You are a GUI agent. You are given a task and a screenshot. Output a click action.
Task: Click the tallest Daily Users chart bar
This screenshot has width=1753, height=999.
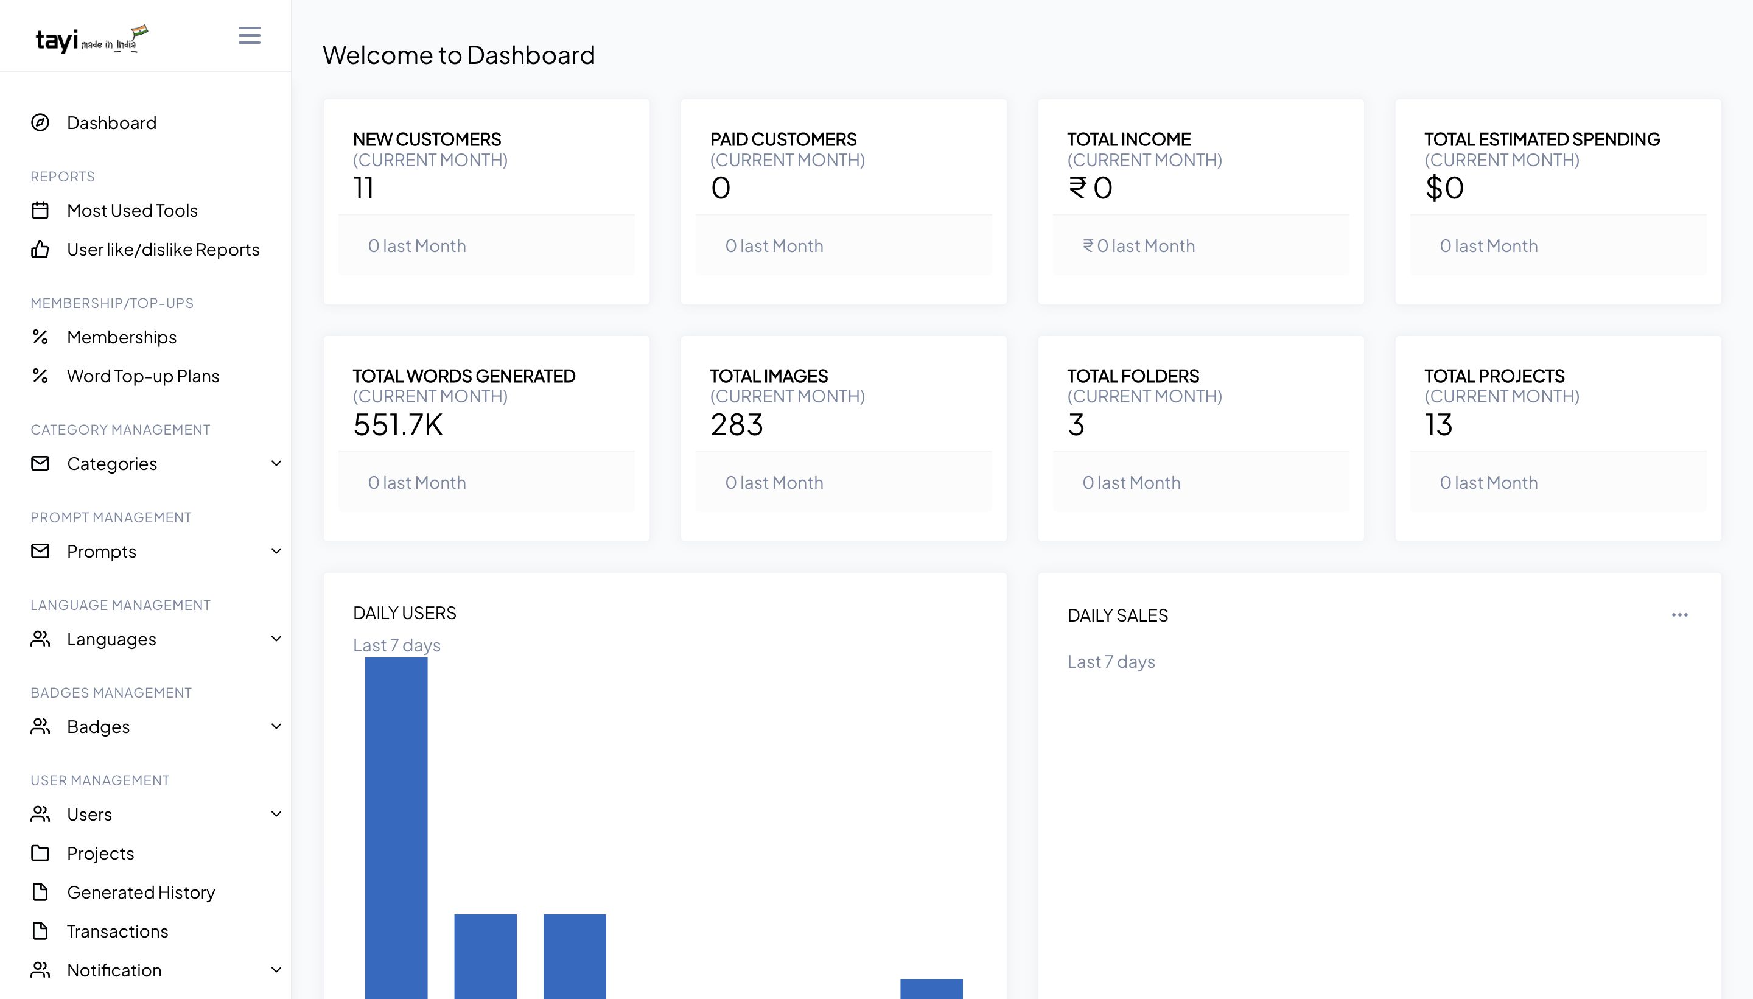(396, 823)
